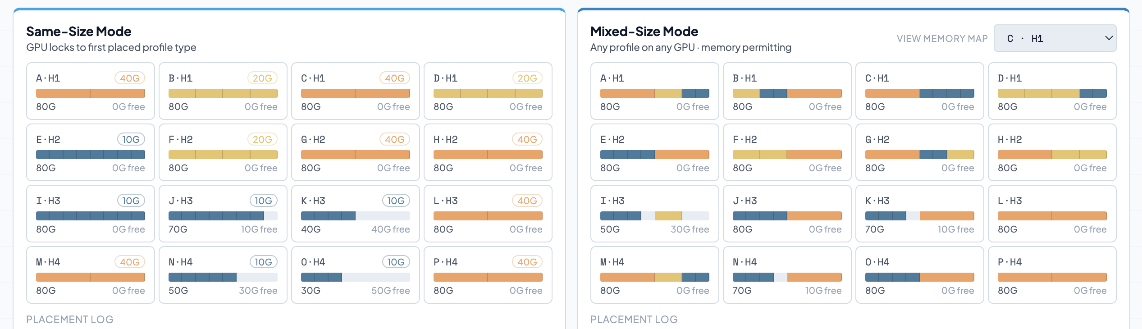Select the O·H4 GPU card in Same-Size Mode
This screenshot has width=1142, height=329.
click(355, 275)
